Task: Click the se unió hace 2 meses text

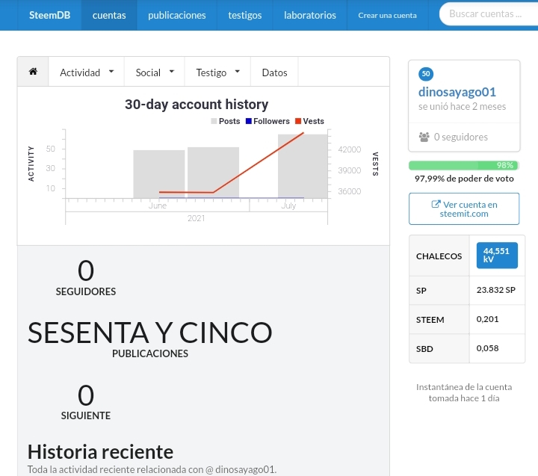Action: [x=462, y=106]
